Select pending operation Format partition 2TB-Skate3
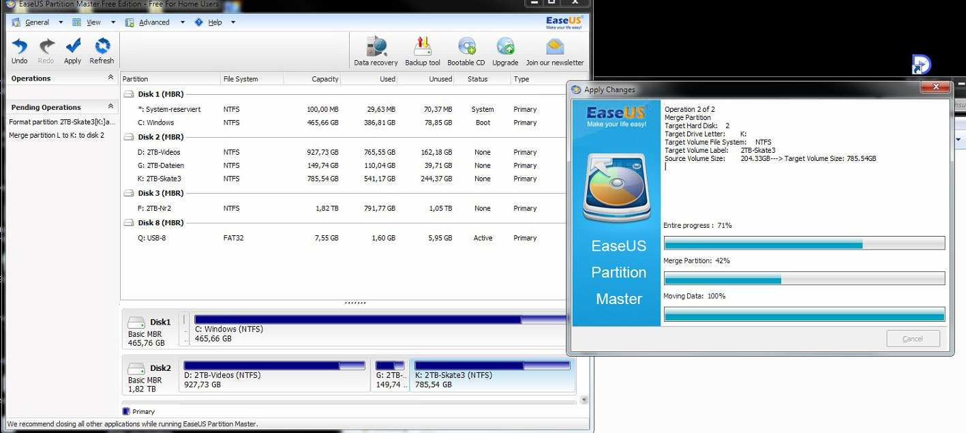Image resolution: width=966 pixels, height=433 pixels. coord(63,121)
